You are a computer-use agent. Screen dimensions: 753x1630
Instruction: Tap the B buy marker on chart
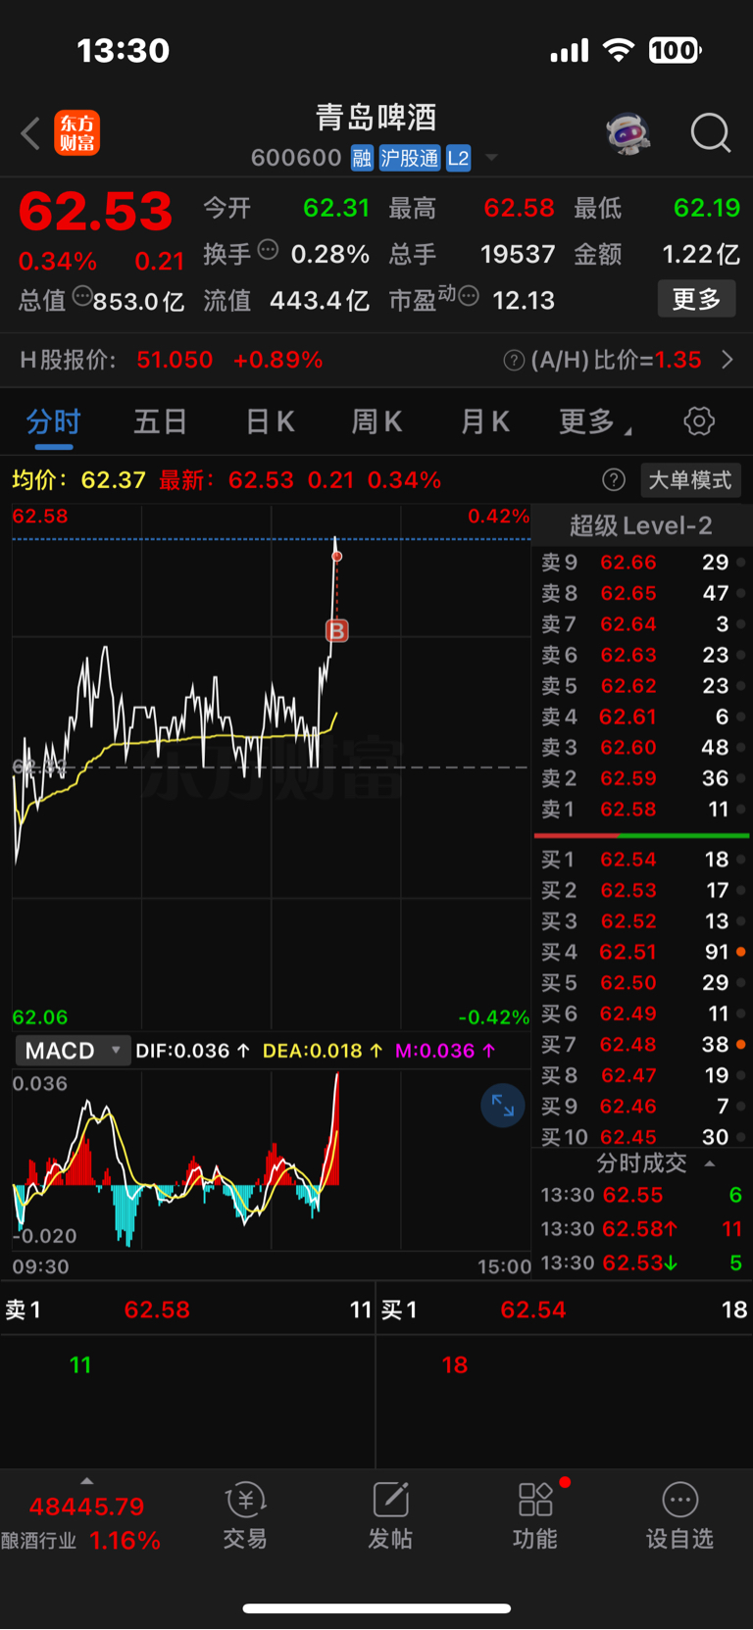336,630
